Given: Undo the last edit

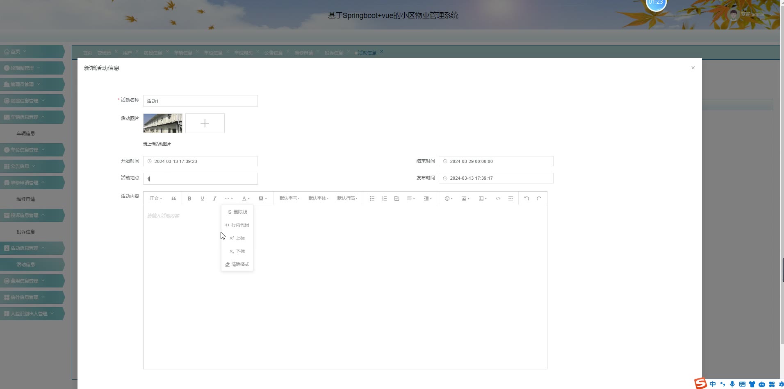Looking at the screenshot, I should tap(526, 199).
